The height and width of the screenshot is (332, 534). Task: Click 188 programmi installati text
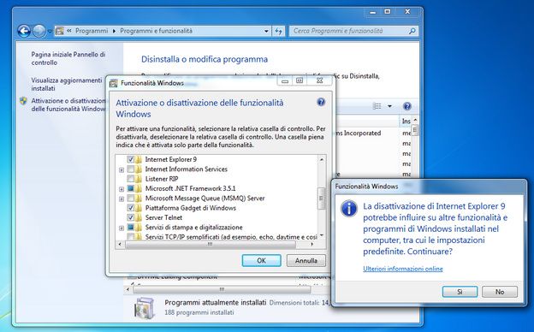pos(199,312)
